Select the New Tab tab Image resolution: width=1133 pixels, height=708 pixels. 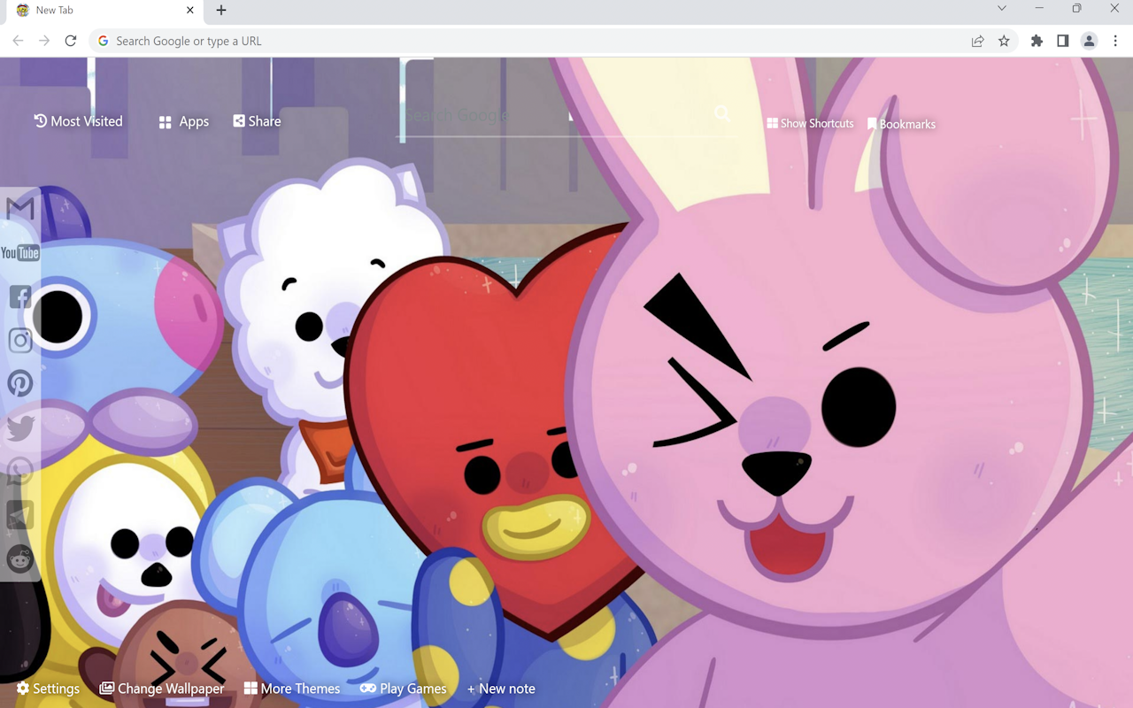[x=97, y=10]
